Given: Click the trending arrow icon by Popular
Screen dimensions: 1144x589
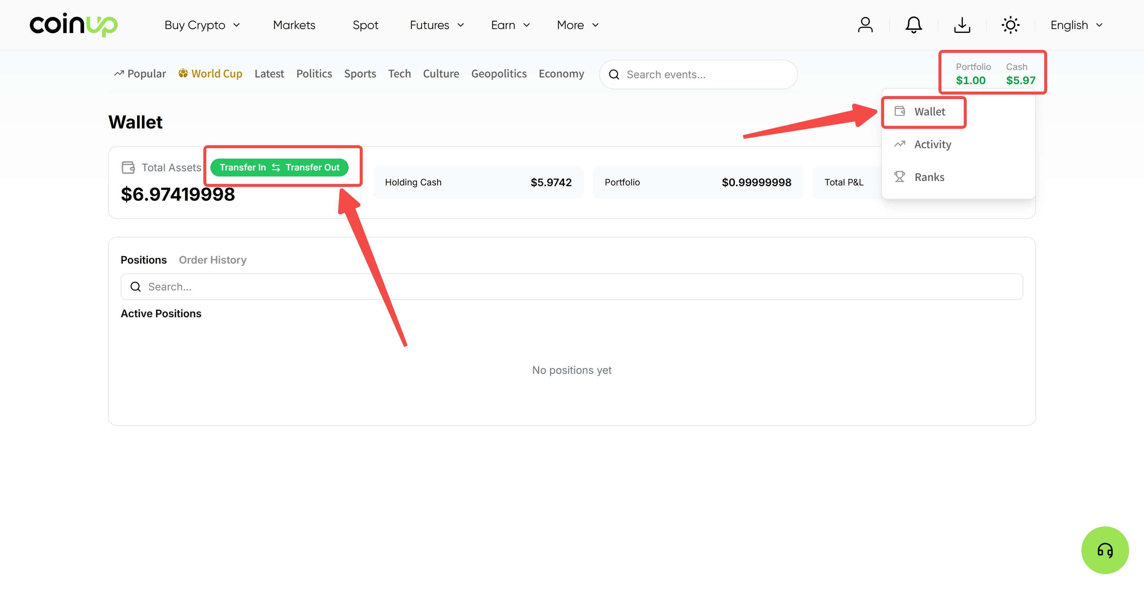Looking at the screenshot, I should 119,73.
